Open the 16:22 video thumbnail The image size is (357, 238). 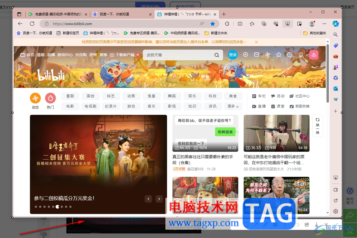coord(205,133)
